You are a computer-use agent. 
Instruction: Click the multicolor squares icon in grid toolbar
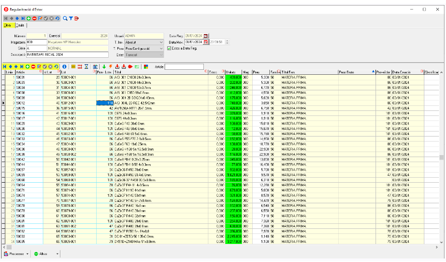pos(146,67)
